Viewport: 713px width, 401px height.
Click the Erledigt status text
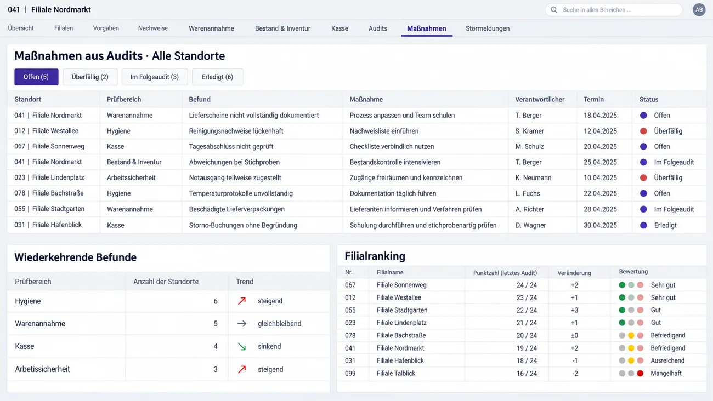coord(665,225)
